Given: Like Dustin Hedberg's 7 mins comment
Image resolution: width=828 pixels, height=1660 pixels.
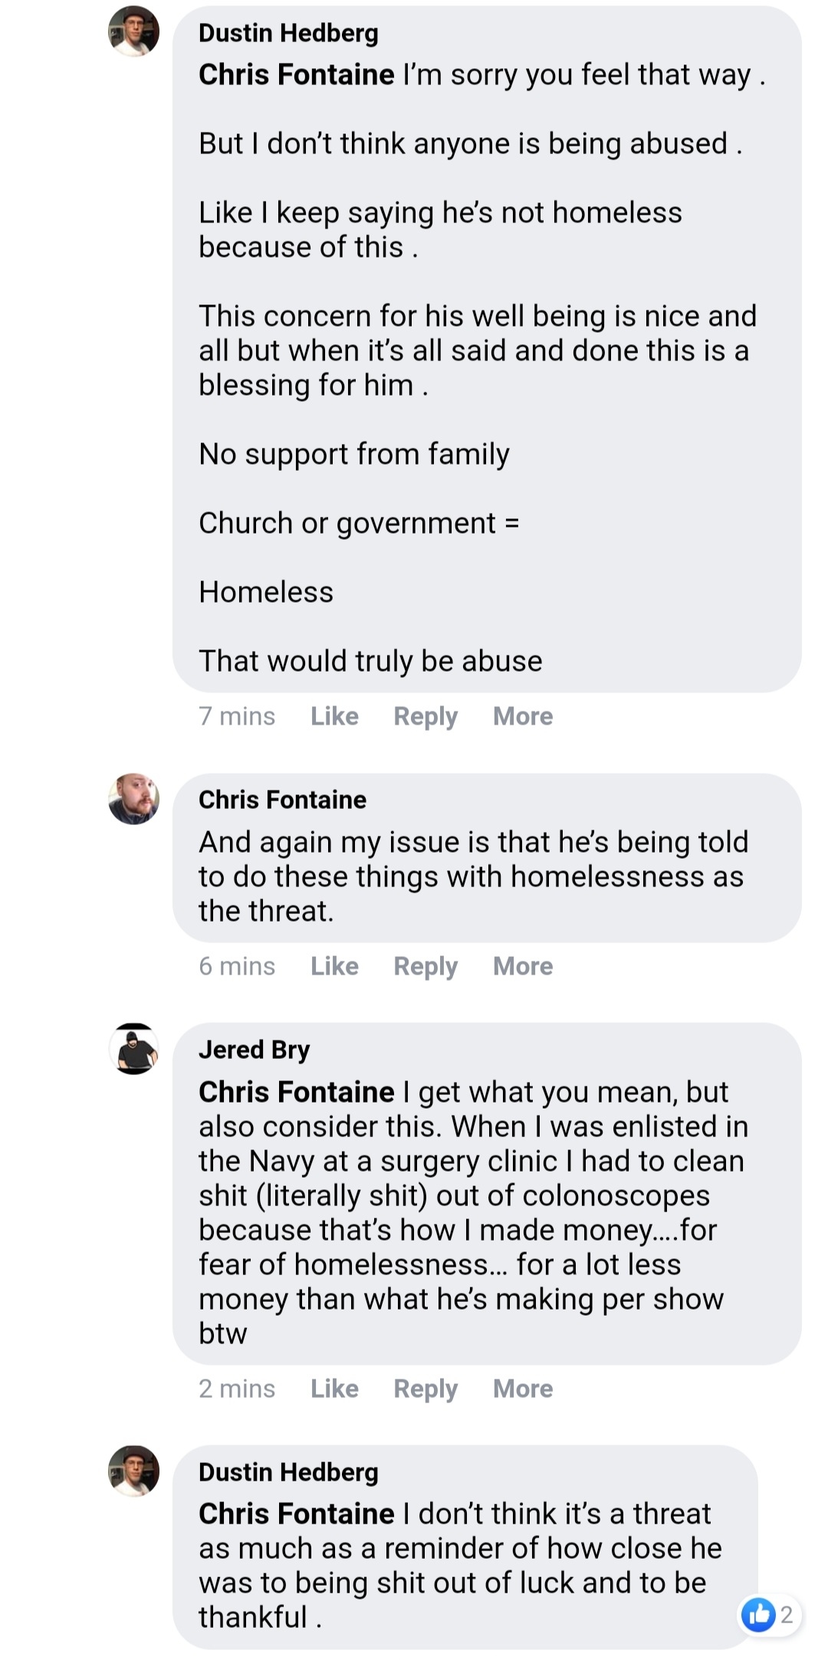Looking at the screenshot, I should [x=334, y=716].
